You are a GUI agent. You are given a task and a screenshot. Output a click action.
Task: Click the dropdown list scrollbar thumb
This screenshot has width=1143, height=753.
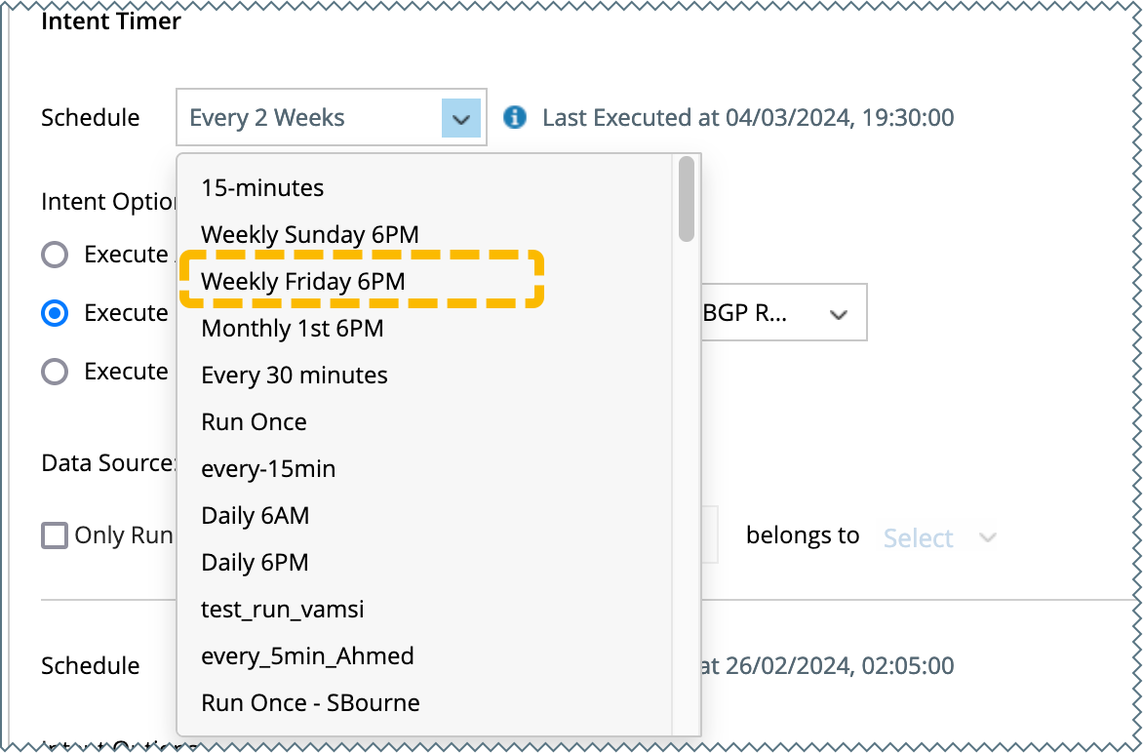[x=687, y=199]
